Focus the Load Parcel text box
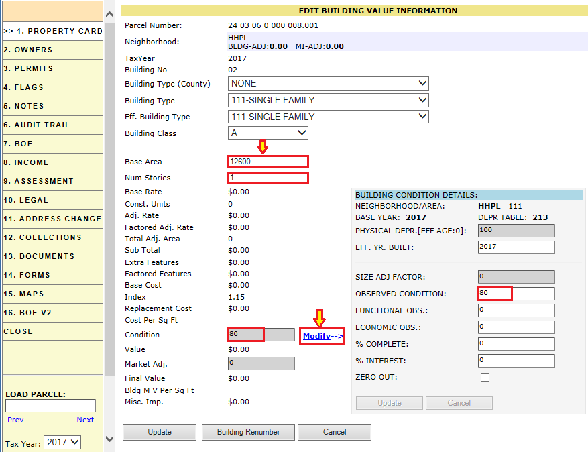588x452 pixels. (50, 406)
